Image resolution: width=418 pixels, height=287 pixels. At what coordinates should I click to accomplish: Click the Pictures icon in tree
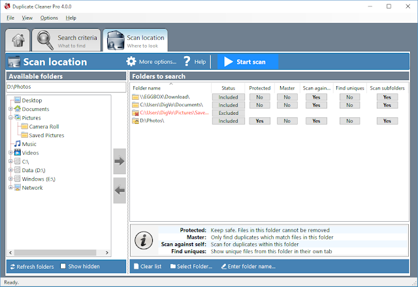[18, 117]
